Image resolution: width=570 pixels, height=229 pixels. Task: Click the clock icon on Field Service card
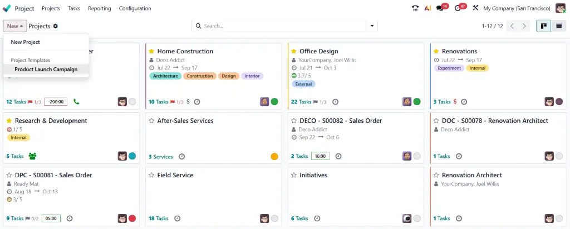[177, 218]
